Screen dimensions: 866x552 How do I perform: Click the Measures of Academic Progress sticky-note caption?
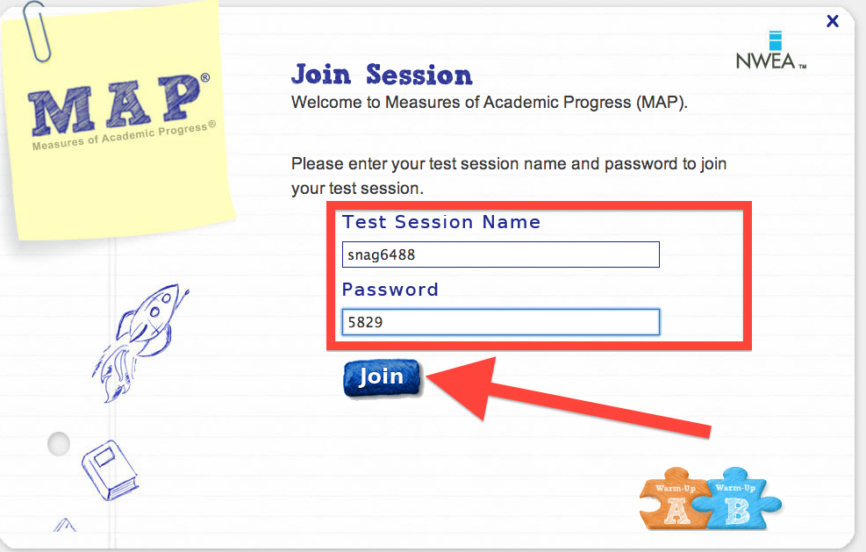click(x=124, y=135)
